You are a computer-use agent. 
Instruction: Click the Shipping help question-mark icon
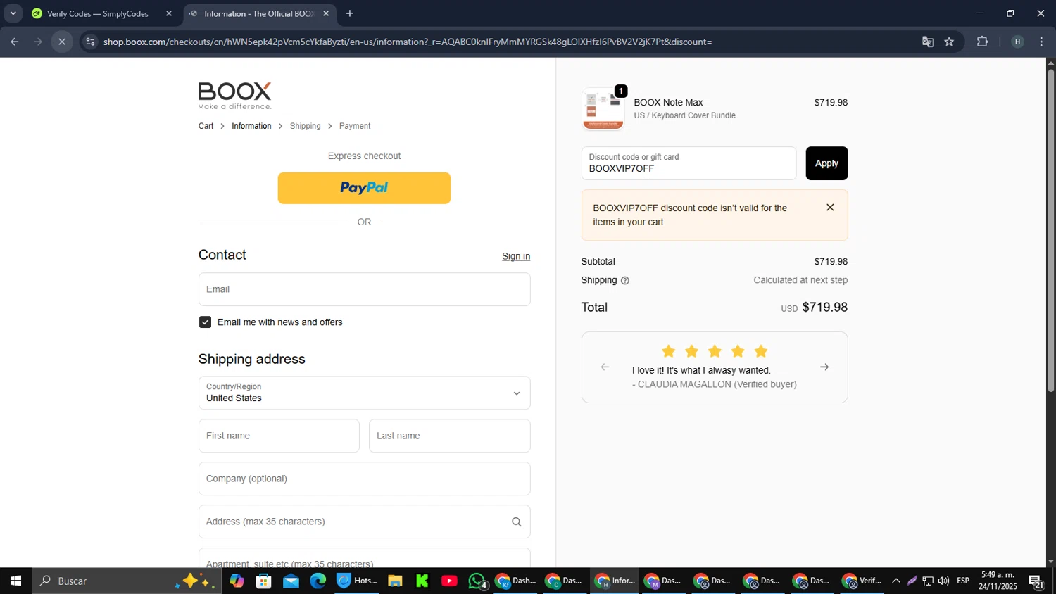[x=625, y=281]
